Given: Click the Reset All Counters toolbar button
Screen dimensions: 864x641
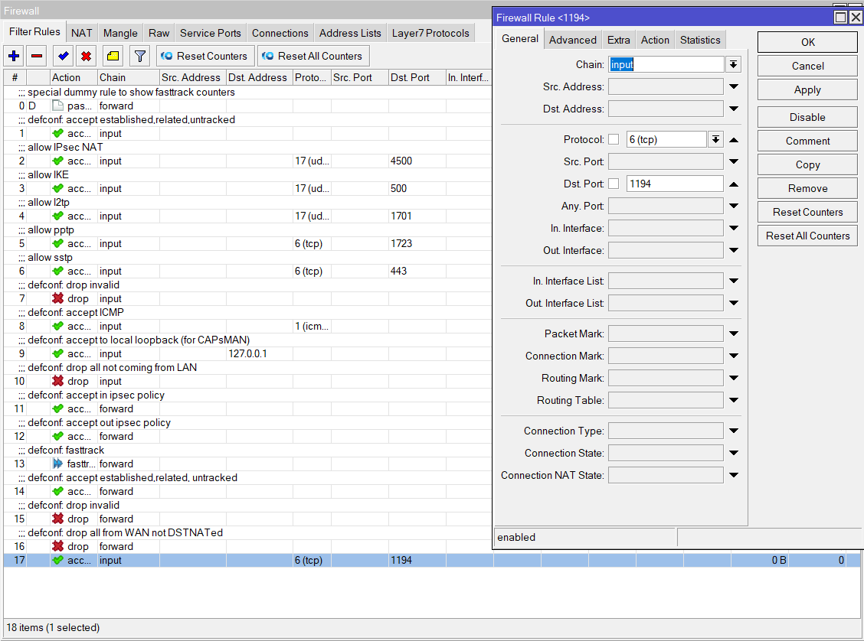Looking at the screenshot, I should [x=313, y=56].
